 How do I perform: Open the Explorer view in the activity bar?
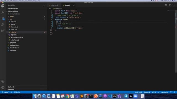[x=3, y=6]
